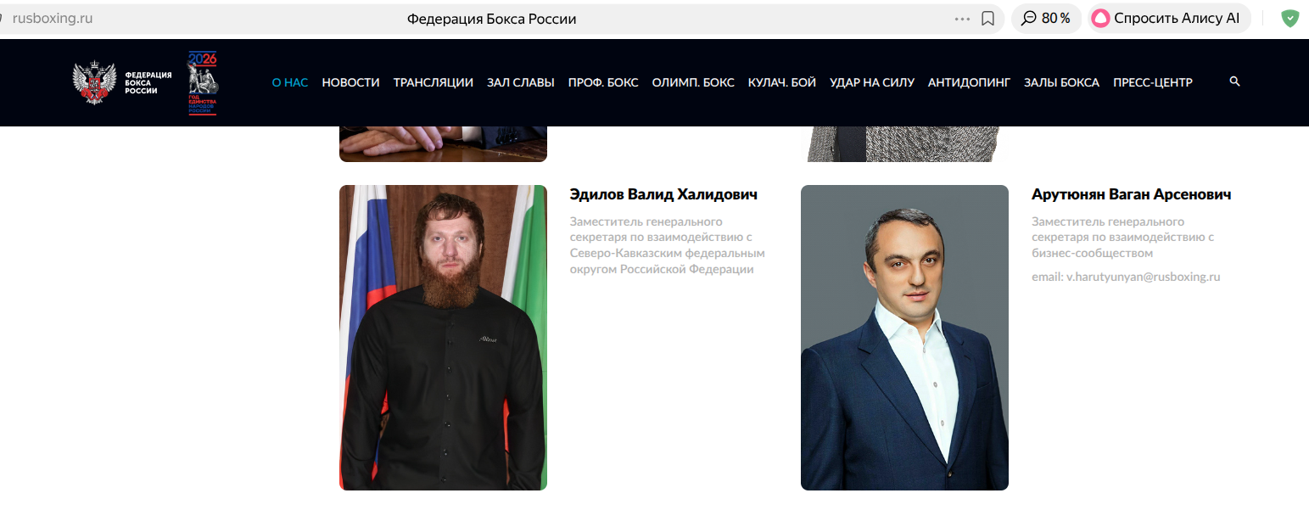Click the Federation of Boxing Russia logo

pyautogui.click(x=123, y=83)
